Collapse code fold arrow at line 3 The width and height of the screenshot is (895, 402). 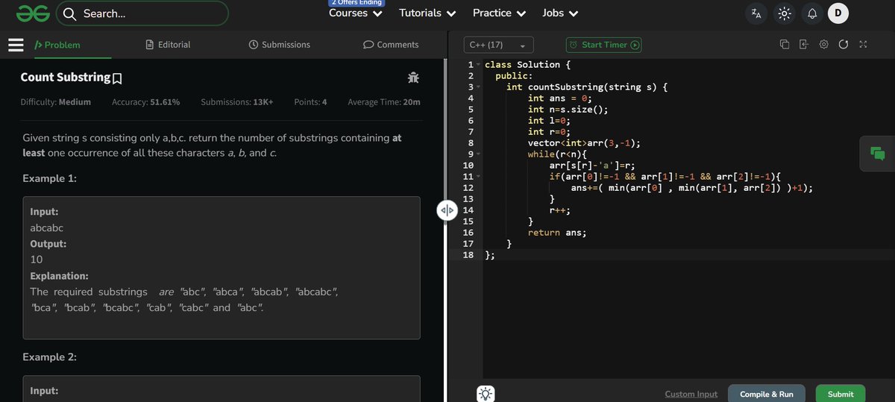[x=479, y=87]
